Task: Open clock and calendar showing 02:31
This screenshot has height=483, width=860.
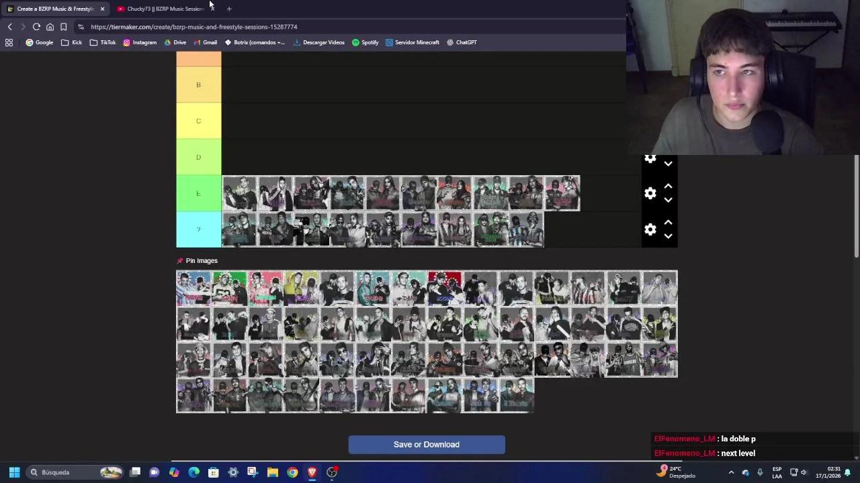Action: [x=828, y=472]
